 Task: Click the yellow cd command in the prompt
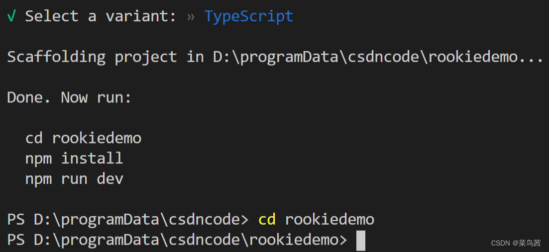coord(267,220)
